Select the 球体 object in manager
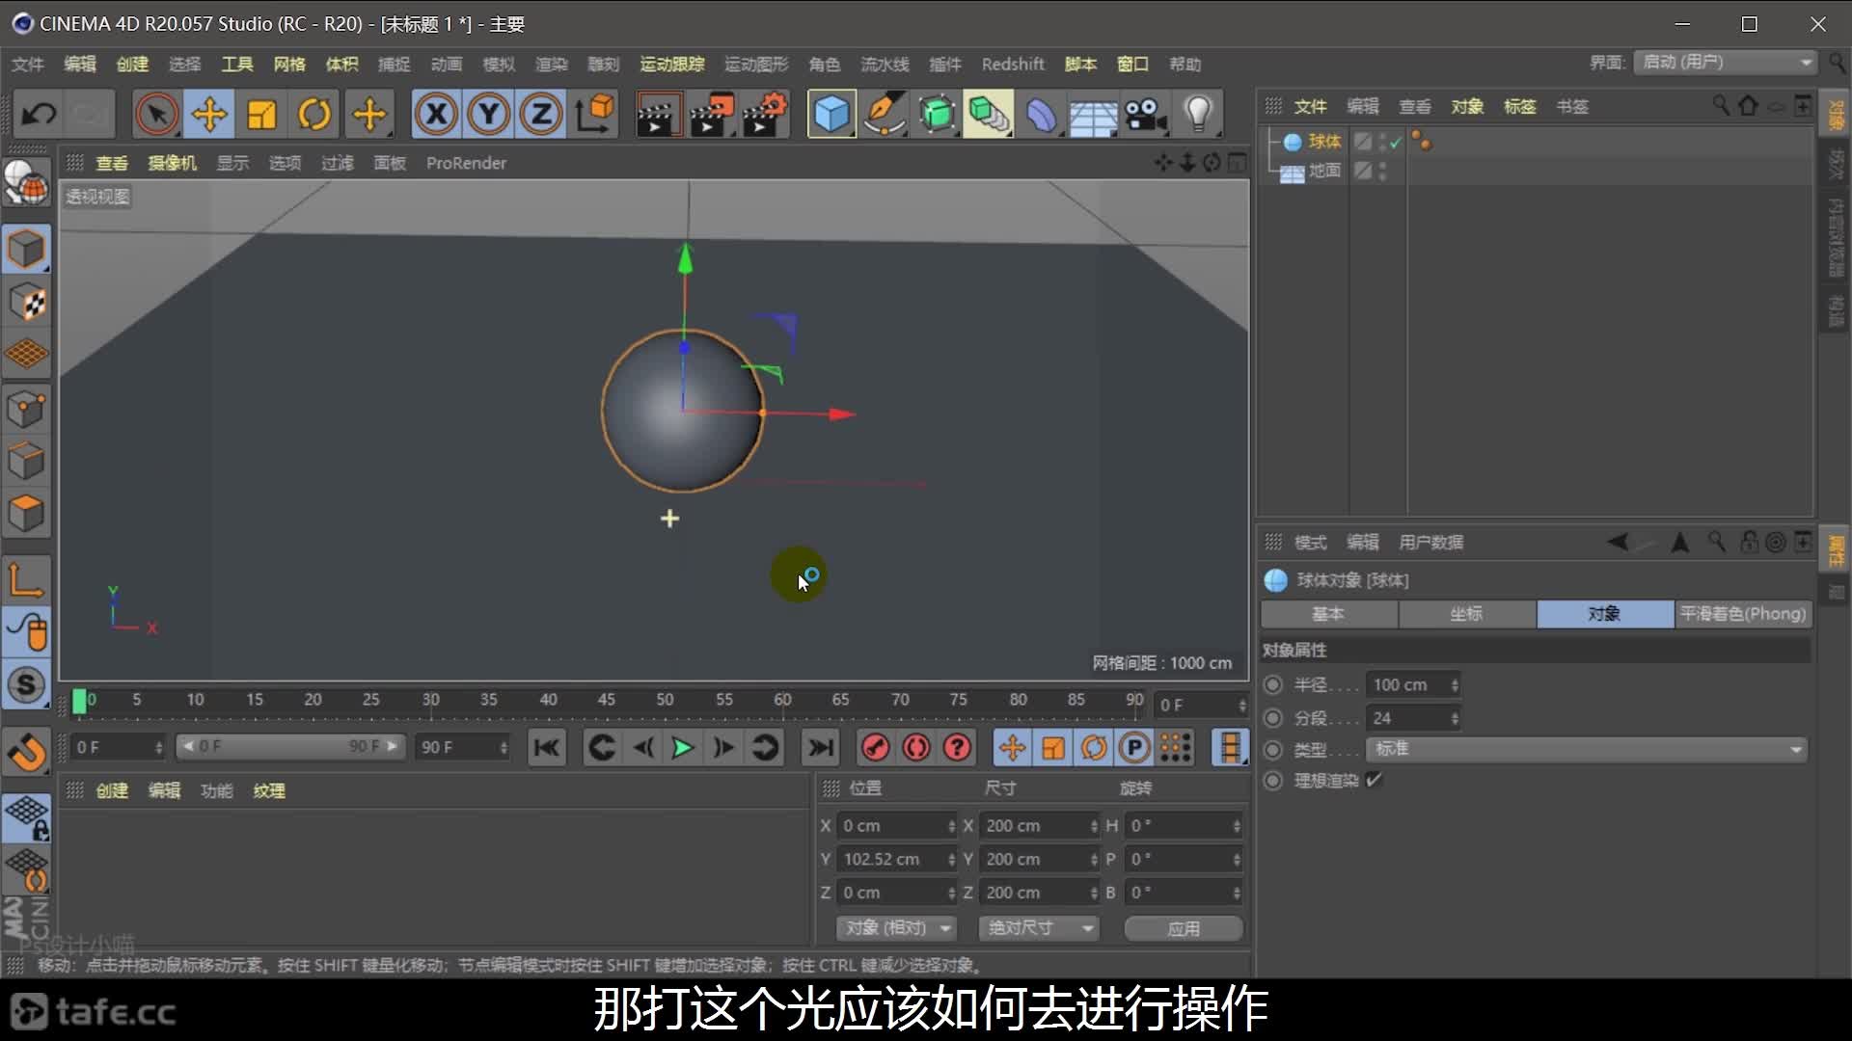 [1324, 142]
